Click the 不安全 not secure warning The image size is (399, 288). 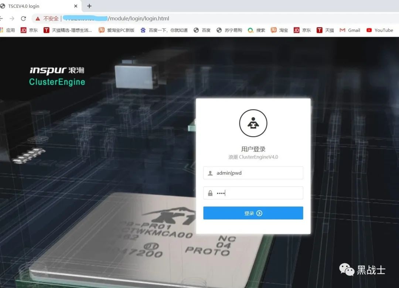(47, 18)
